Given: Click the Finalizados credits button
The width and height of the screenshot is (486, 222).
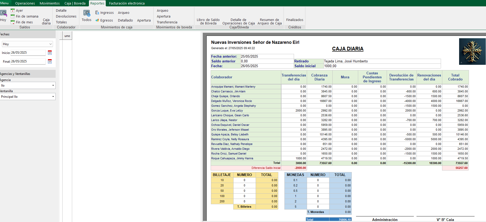Looking at the screenshot, I should (295, 20).
